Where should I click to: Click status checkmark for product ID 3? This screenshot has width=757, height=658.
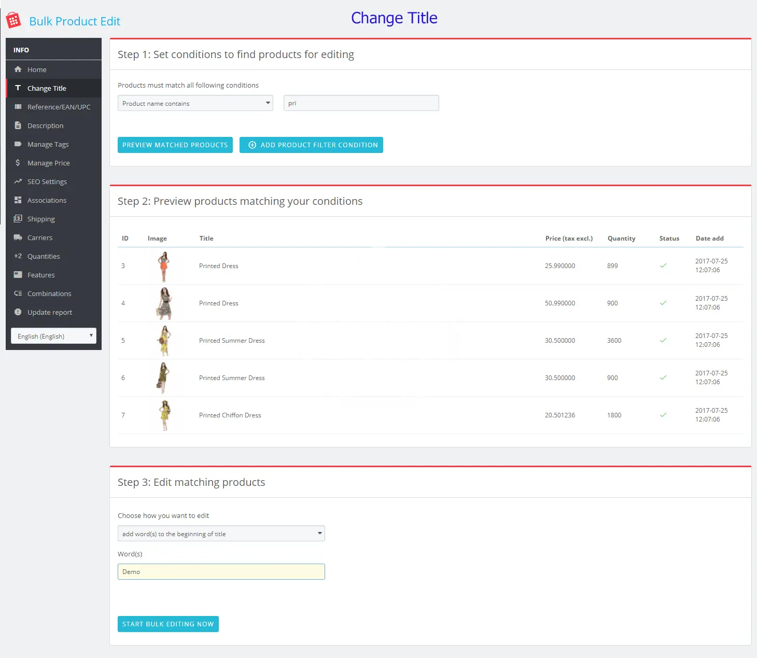click(x=663, y=266)
